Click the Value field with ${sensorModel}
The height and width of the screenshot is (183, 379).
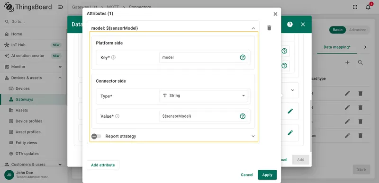click(x=204, y=116)
